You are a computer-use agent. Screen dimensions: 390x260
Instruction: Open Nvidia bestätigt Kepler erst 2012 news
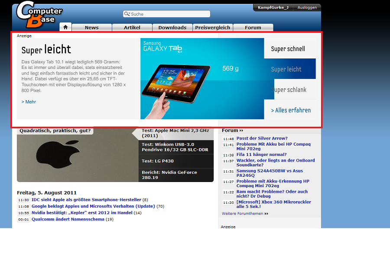pyautogui.click(x=82, y=212)
